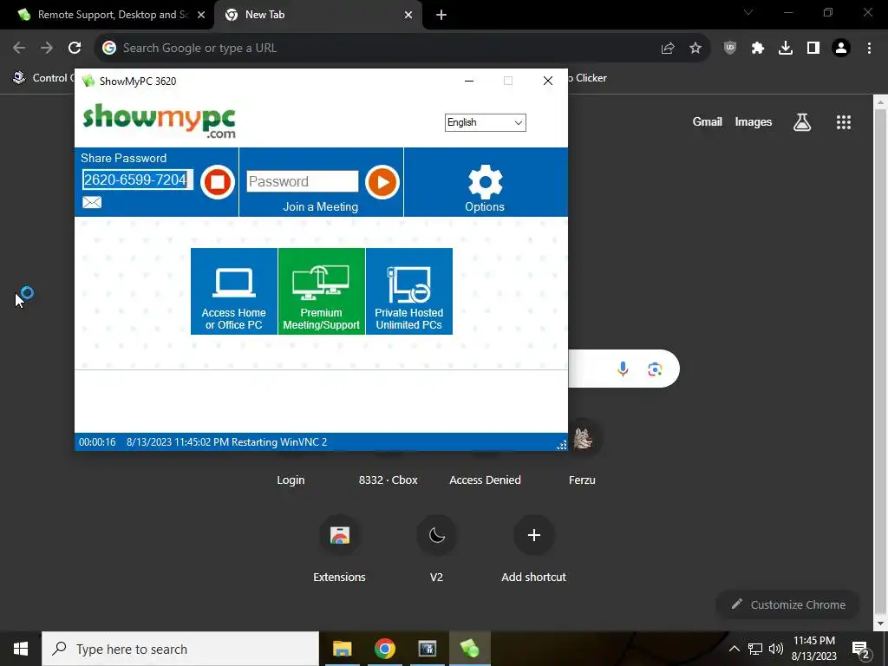Stop sharing with the red stop button
The width and height of the screenshot is (888, 666).
coord(218,182)
